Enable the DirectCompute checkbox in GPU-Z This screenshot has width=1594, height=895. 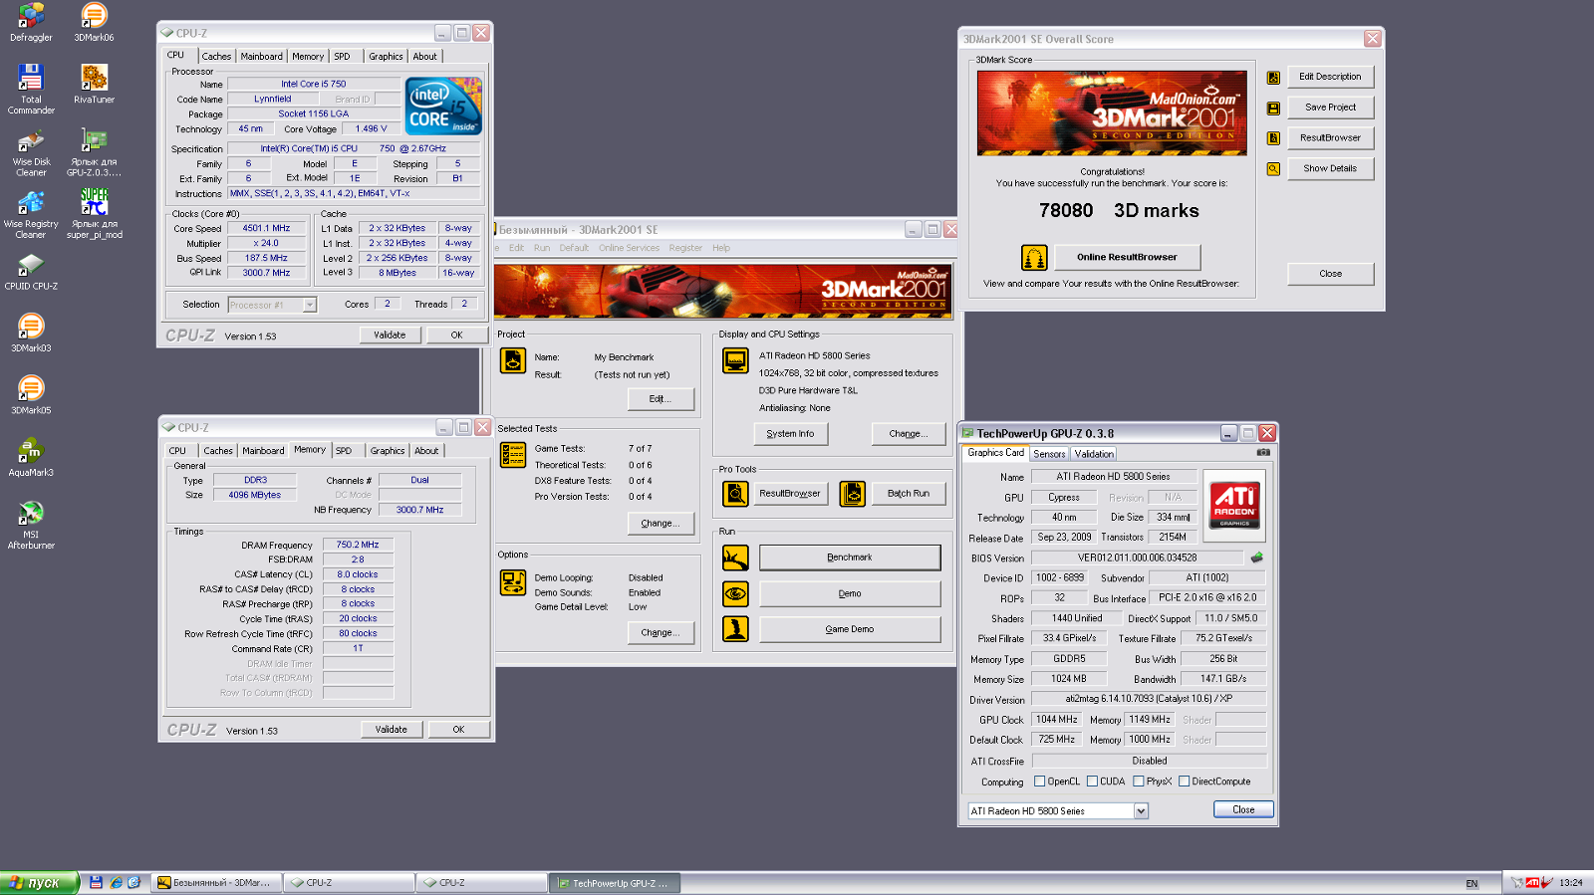[x=1185, y=782]
